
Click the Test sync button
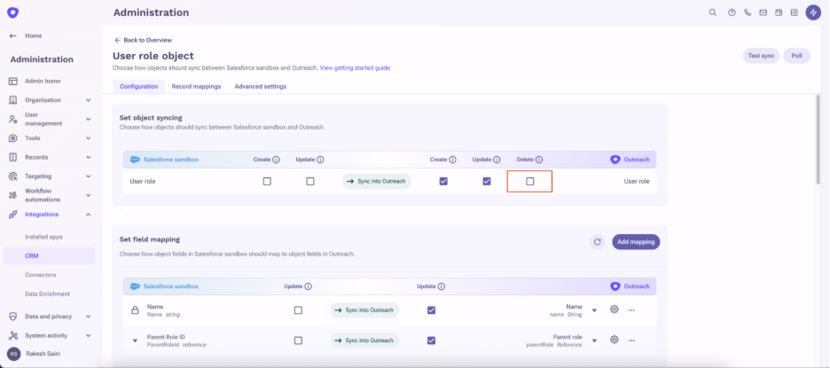click(x=761, y=56)
